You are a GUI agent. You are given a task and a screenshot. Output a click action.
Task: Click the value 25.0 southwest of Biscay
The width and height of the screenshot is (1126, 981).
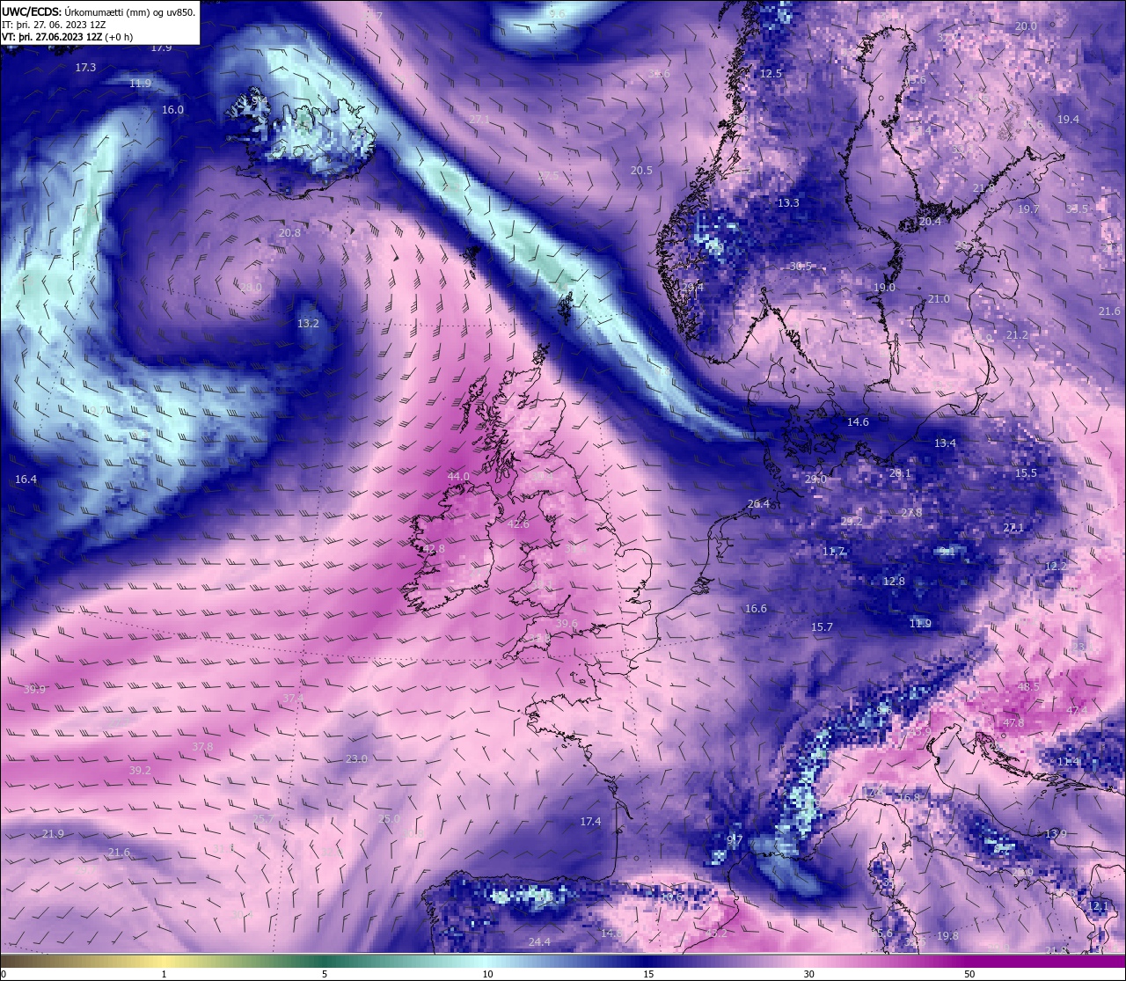(x=389, y=818)
